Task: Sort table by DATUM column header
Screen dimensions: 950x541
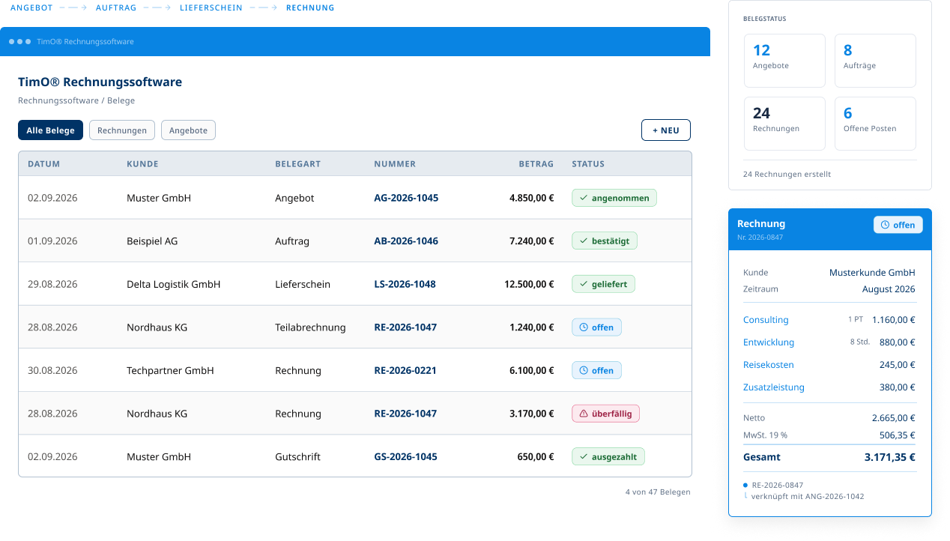Action: click(43, 164)
